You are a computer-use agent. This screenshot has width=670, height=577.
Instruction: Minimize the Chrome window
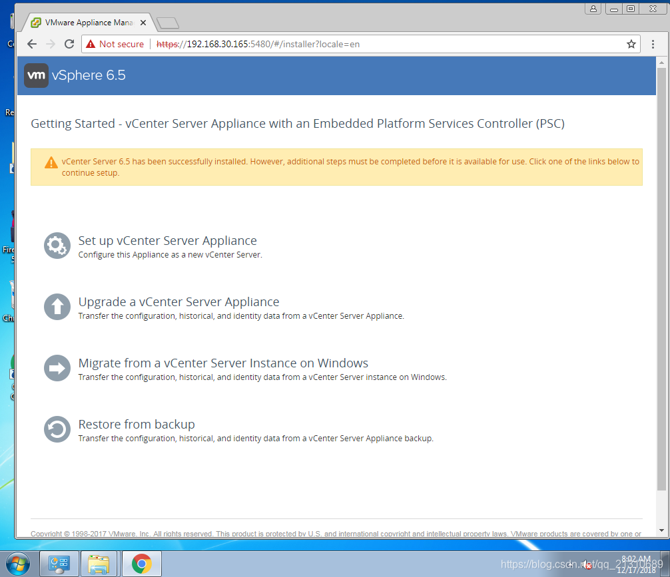tap(614, 9)
